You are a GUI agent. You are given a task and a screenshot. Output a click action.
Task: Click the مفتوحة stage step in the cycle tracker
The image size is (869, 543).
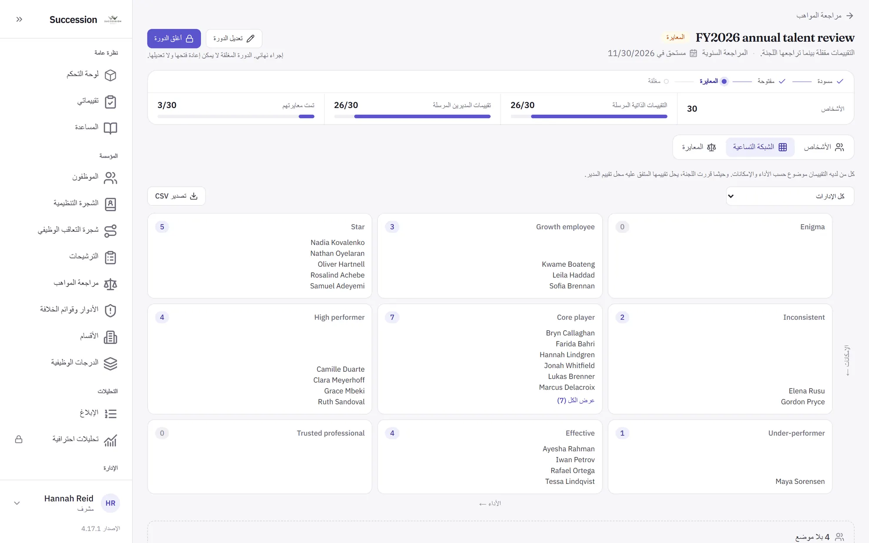(771, 81)
